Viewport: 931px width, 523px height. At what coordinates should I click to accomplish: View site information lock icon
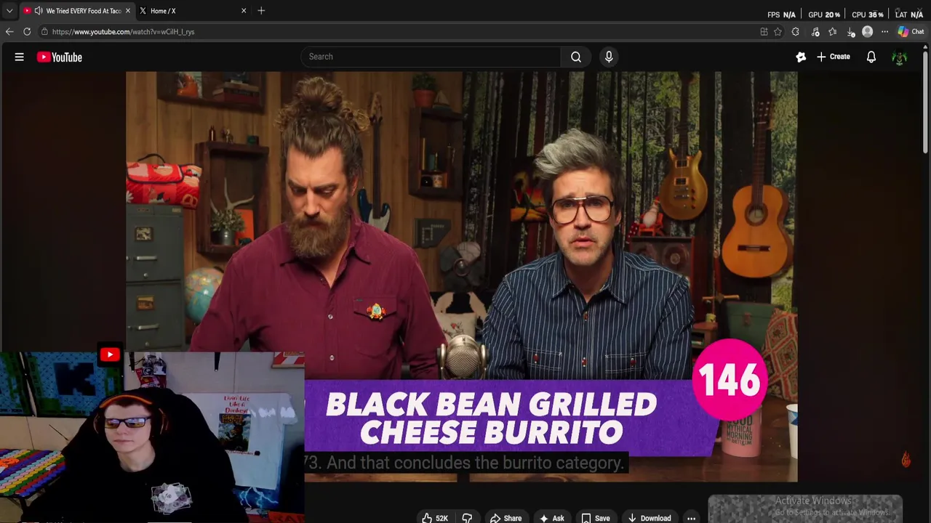[x=44, y=32]
